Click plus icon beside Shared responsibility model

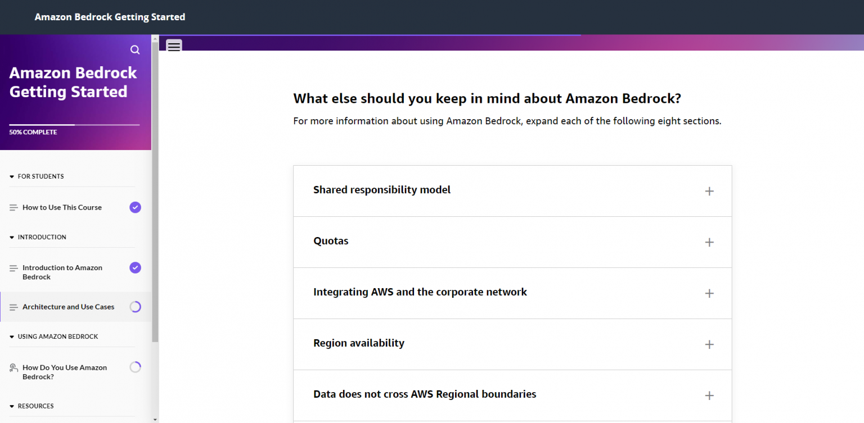coord(709,191)
